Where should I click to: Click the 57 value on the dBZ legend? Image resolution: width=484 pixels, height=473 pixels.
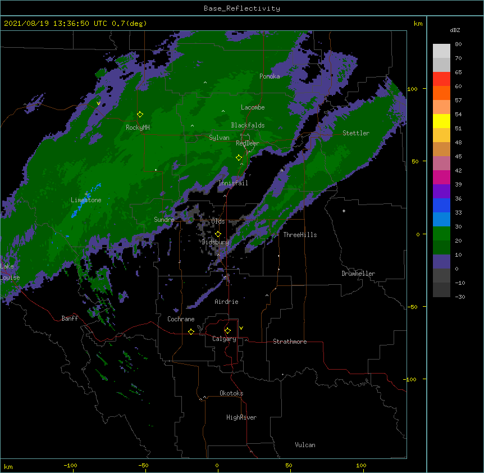pos(458,101)
